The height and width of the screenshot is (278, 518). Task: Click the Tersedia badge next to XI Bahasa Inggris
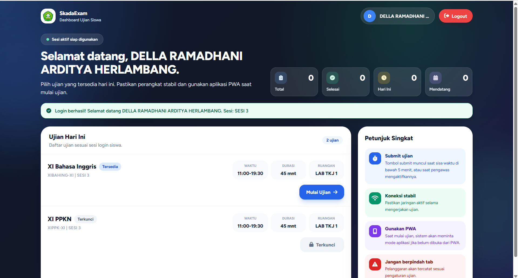click(x=110, y=167)
